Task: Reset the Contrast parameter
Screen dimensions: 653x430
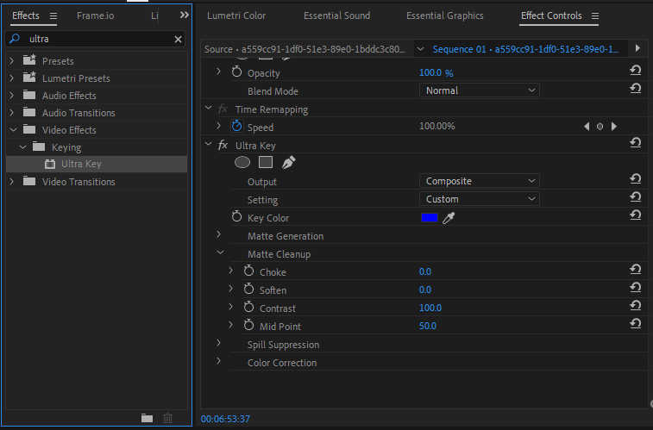Action: (x=635, y=305)
